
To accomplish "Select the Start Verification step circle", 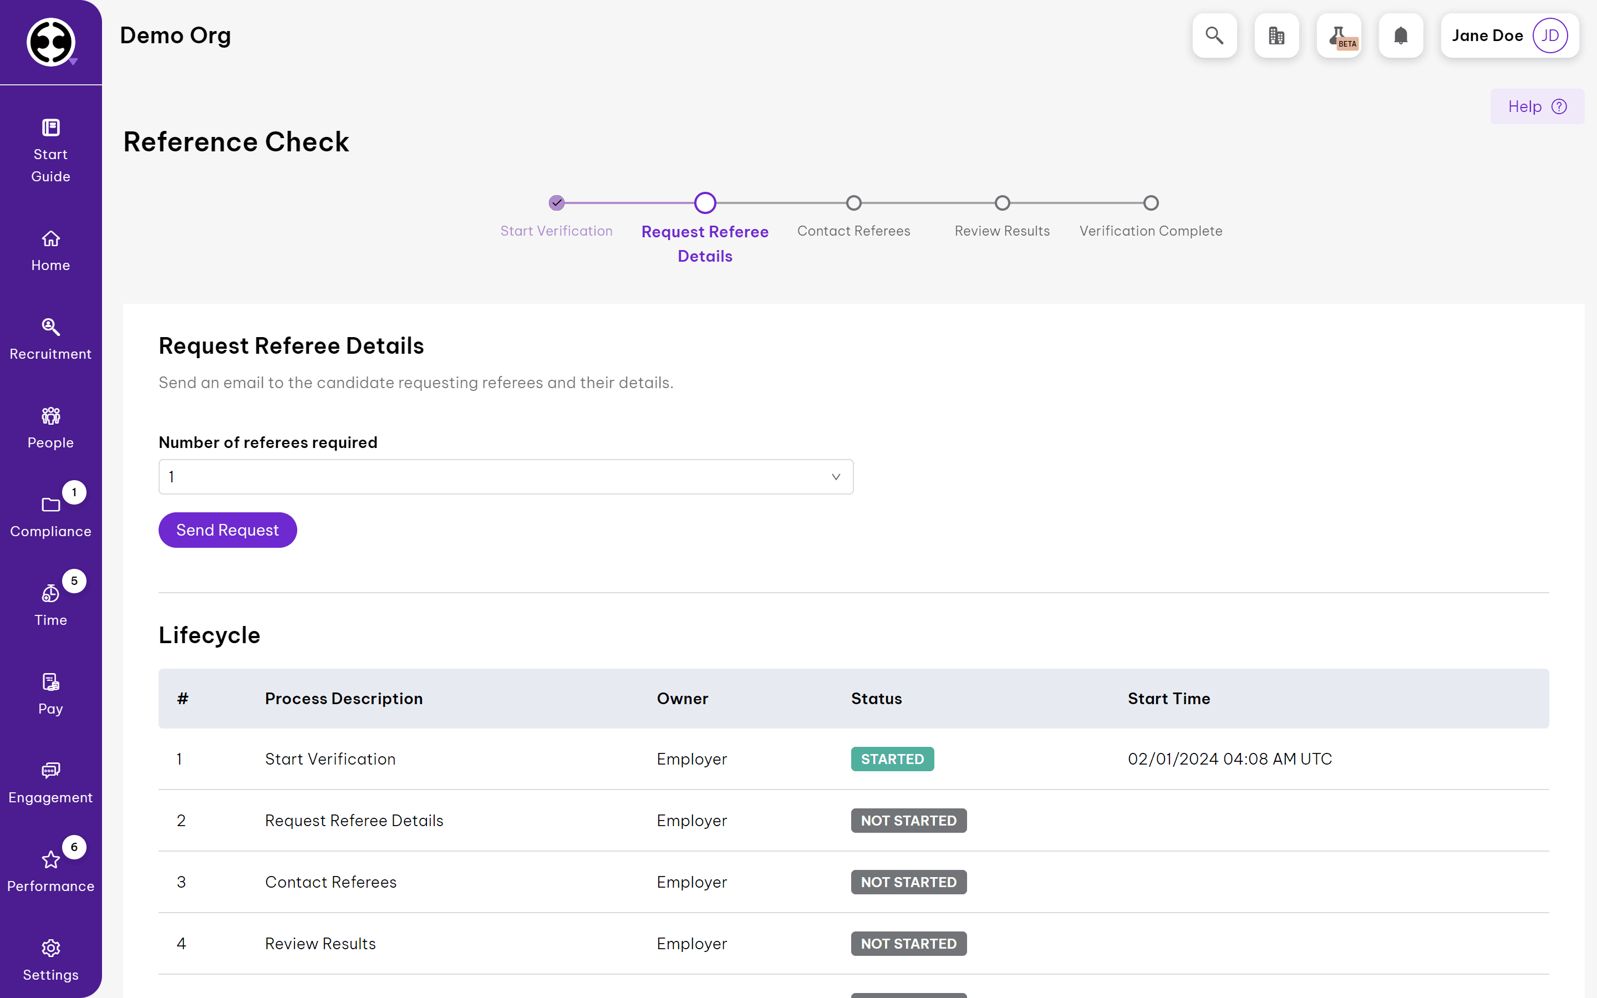I will click(x=556, y=202).
